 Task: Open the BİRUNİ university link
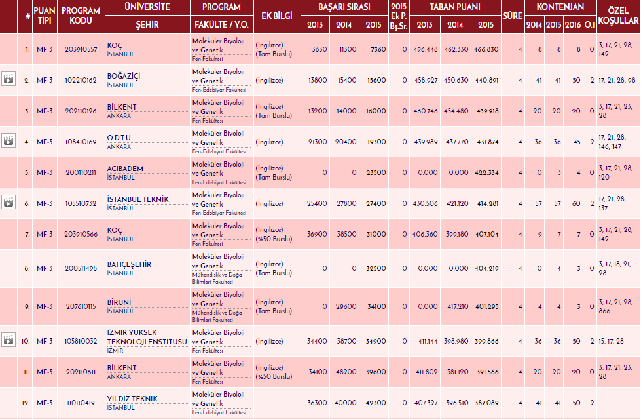[x=119, y=302]
